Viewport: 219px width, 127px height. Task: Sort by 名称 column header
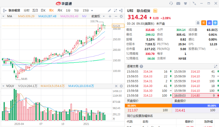click(145, 121)
